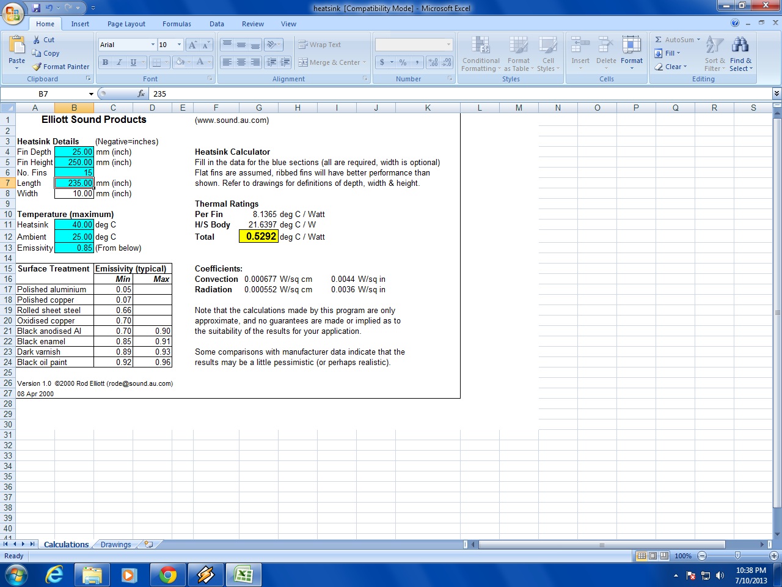Switch to the Review ribbon tab

253,24
